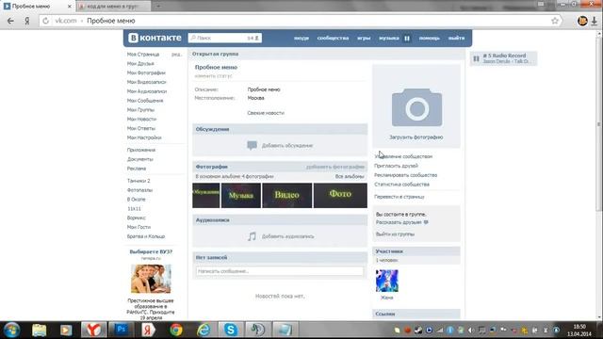This screenshot has width=603, height=339.
Task: Click the taskbar clock showing 18:50
Action: pyautogui.click(x=579, y=330)
